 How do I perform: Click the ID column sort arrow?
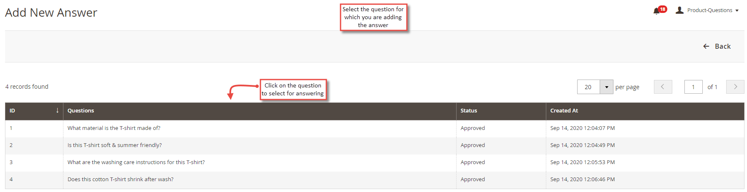[x=57, y=110]
